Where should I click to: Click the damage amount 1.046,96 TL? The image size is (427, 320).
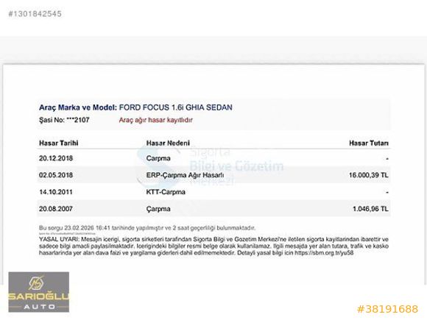(x=370, y=209)
